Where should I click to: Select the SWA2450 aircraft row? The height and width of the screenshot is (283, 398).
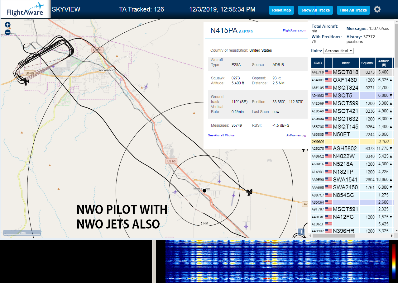pos(352,187)
